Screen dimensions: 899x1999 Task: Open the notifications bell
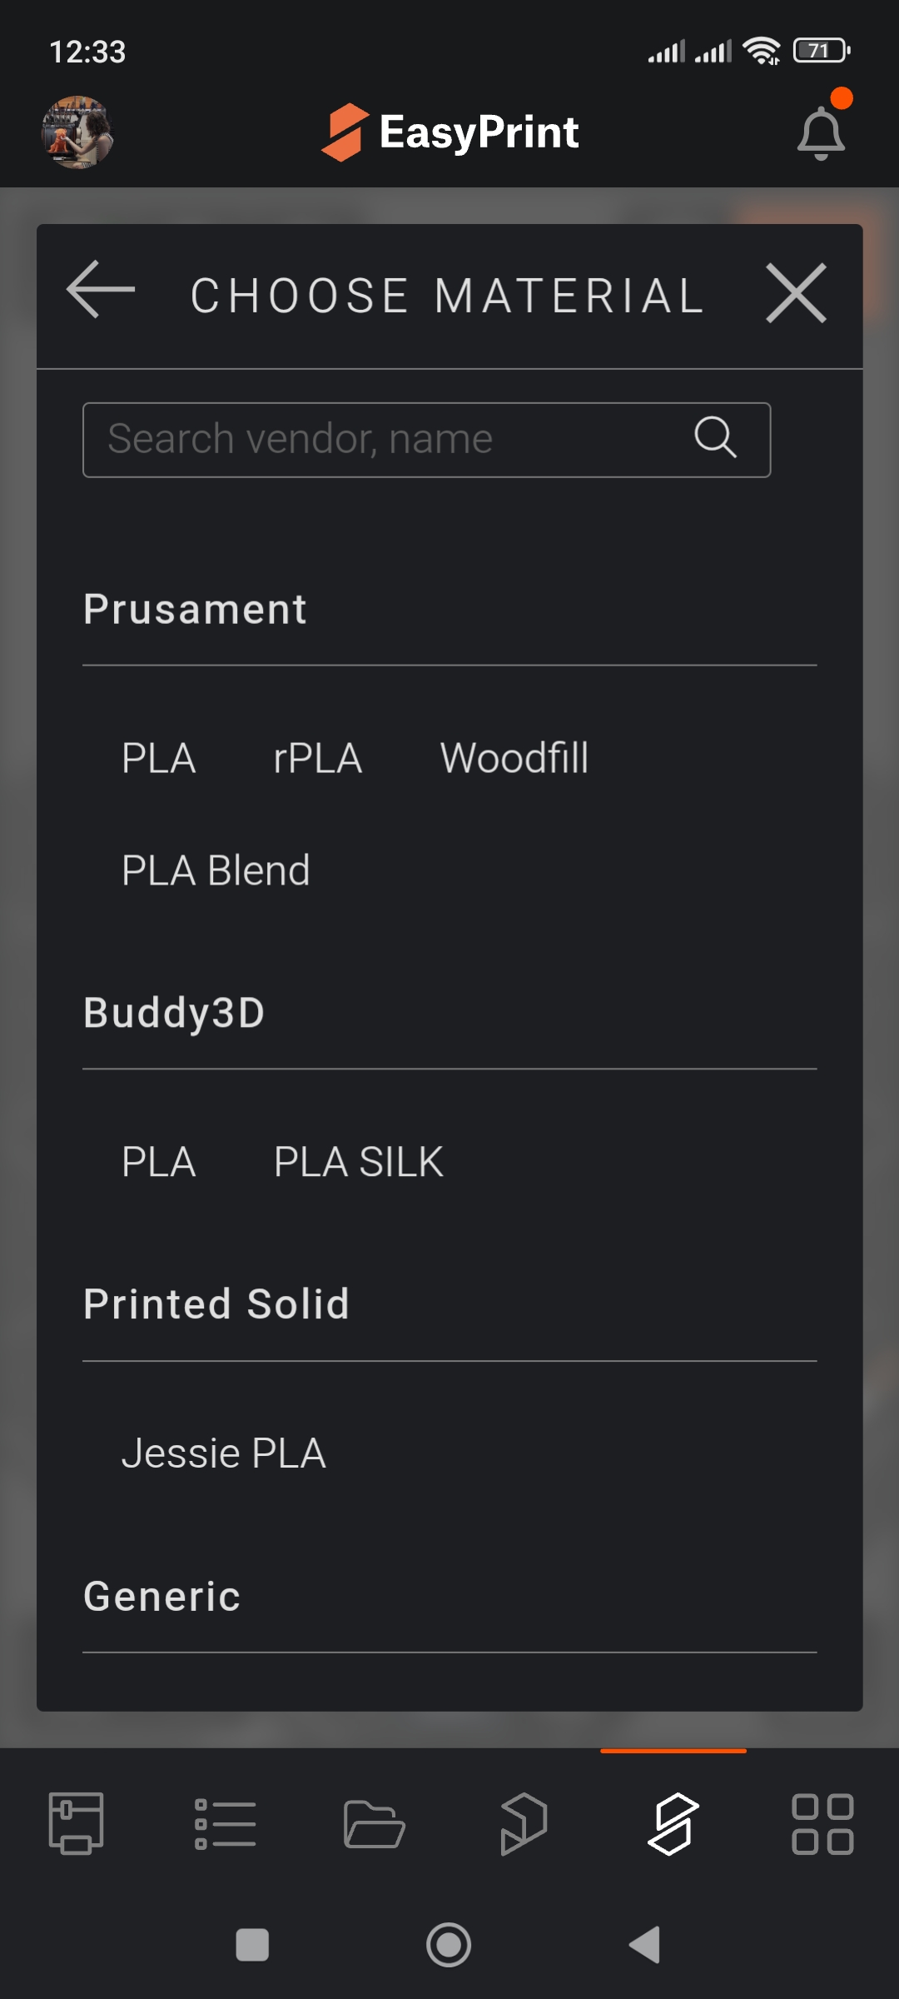coord(821,133)
